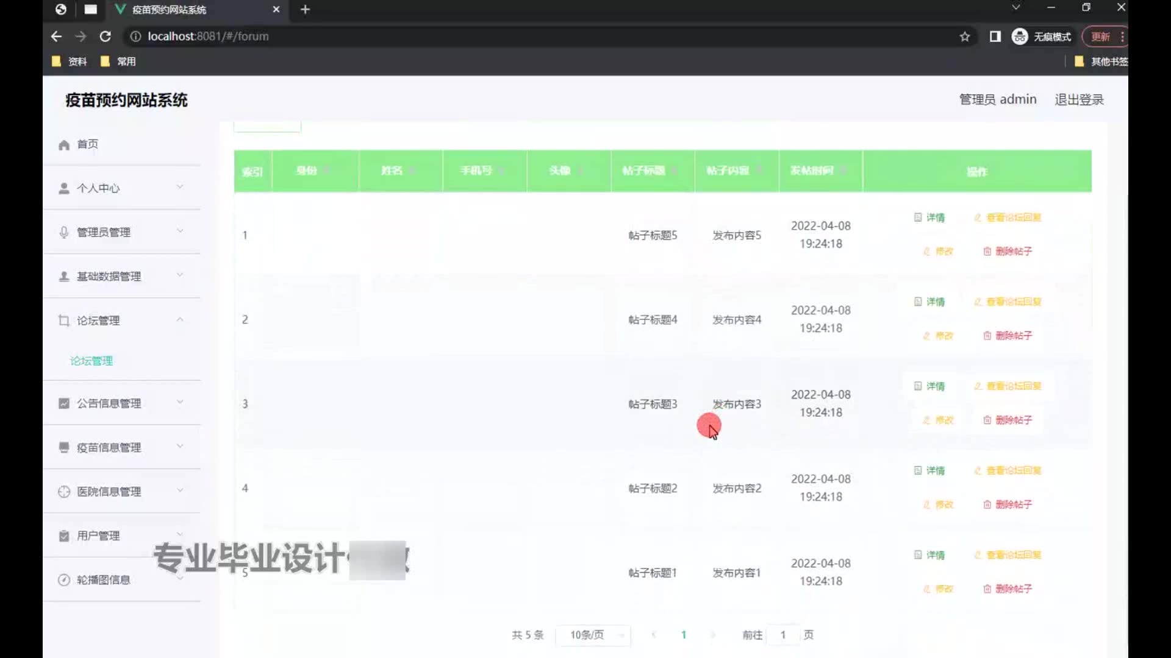Click 退出登录 to log out
This screenshot has height=658, width=1171.
(1079, 99)
